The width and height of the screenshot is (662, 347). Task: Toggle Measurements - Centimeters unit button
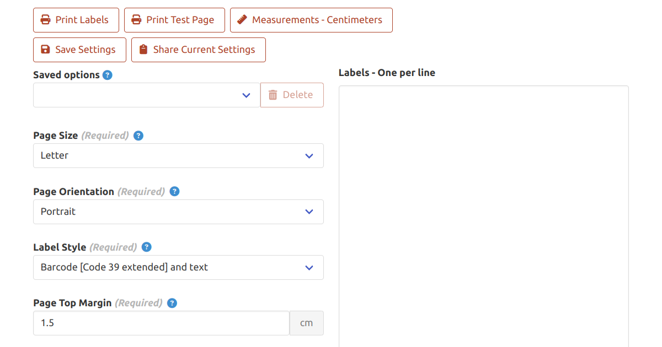(311, 20)
